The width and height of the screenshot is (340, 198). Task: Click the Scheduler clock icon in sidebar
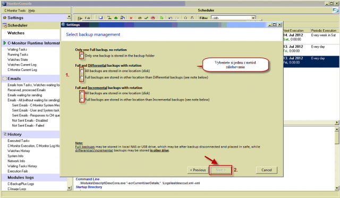click(x=5, y=25)
